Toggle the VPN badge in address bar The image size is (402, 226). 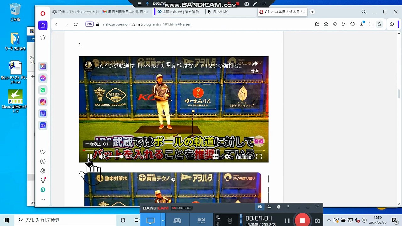(90, 24)
